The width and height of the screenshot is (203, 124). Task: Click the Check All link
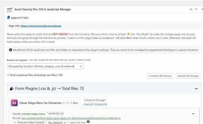88,104
